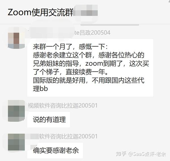Click the blurred name prefix before te吕政200504
This screenshot has height=161, width=170.
pyautogui.click(x=52, y=33)
